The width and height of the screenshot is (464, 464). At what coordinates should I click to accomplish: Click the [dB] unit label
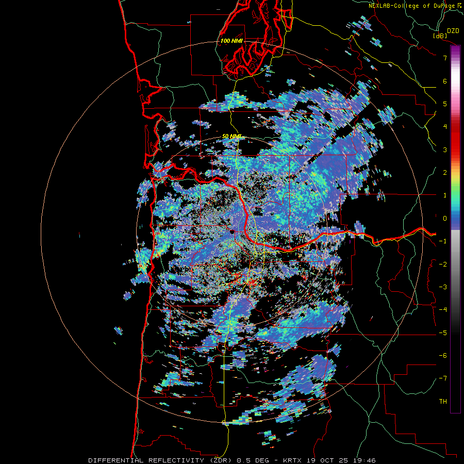click(440, 36)
